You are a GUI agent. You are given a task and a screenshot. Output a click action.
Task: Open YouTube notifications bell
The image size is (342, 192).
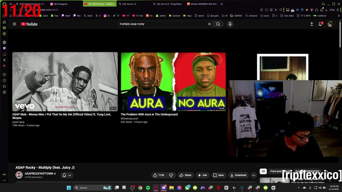(x=320, y=24)
